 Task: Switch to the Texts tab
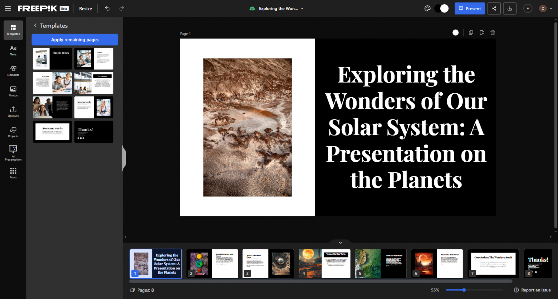(13, 50)
